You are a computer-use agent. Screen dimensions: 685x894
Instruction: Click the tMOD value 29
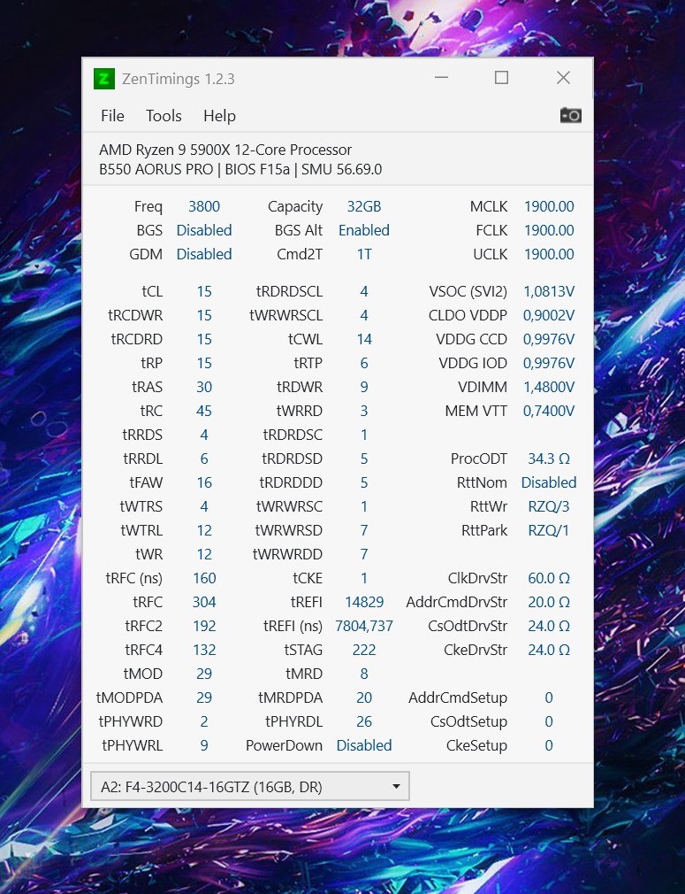(x=204, y=674)
